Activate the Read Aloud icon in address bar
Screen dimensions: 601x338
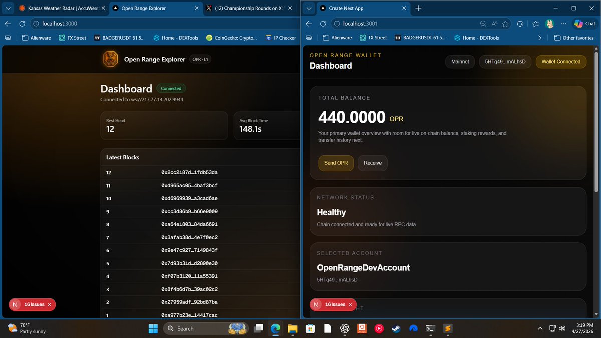coord(494,24)
